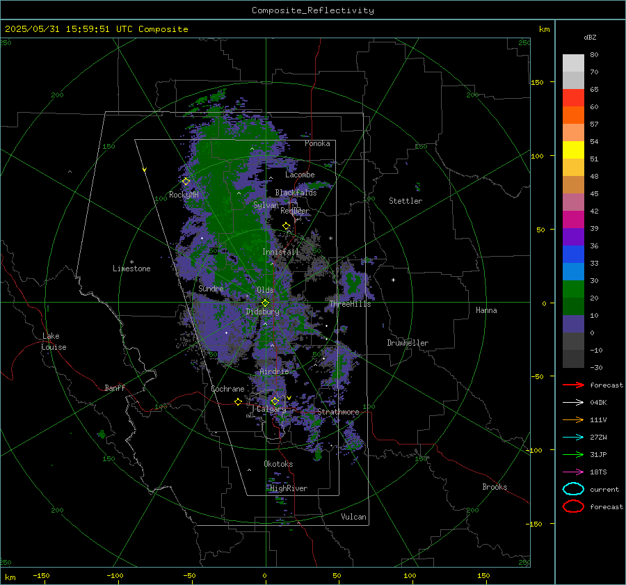Click the HighRiver city label

point(289,488)
